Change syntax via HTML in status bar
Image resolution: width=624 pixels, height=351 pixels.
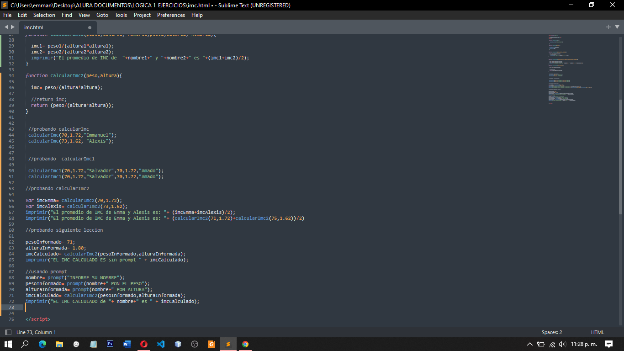click(598, 332)
